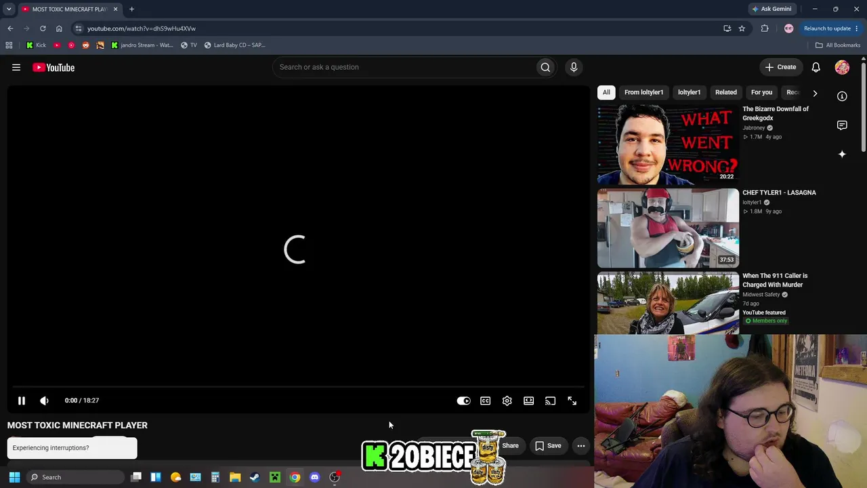This screenshot has height=488, width=867.
Task: Open 'When The 911 Caller Is Charged With Murder'
Action: (x=775, y=280)
